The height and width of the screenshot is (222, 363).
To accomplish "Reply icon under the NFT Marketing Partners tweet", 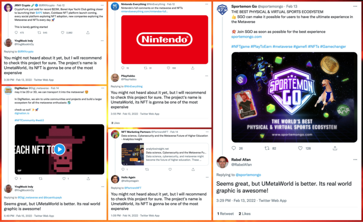I will 123,170.
